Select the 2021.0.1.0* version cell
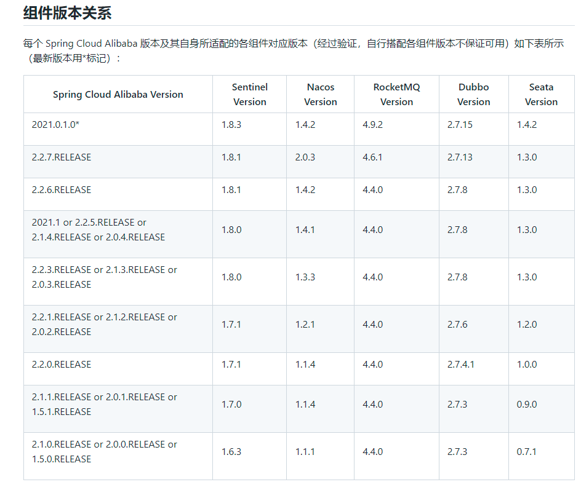The width and height of the screenshot is (581, 490). (x=55, y=125)
